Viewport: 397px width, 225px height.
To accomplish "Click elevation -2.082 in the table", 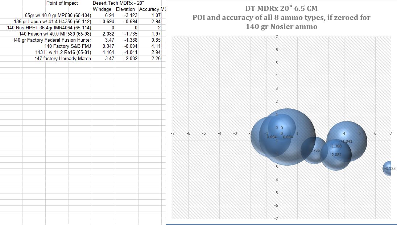I will coord(131,58).
